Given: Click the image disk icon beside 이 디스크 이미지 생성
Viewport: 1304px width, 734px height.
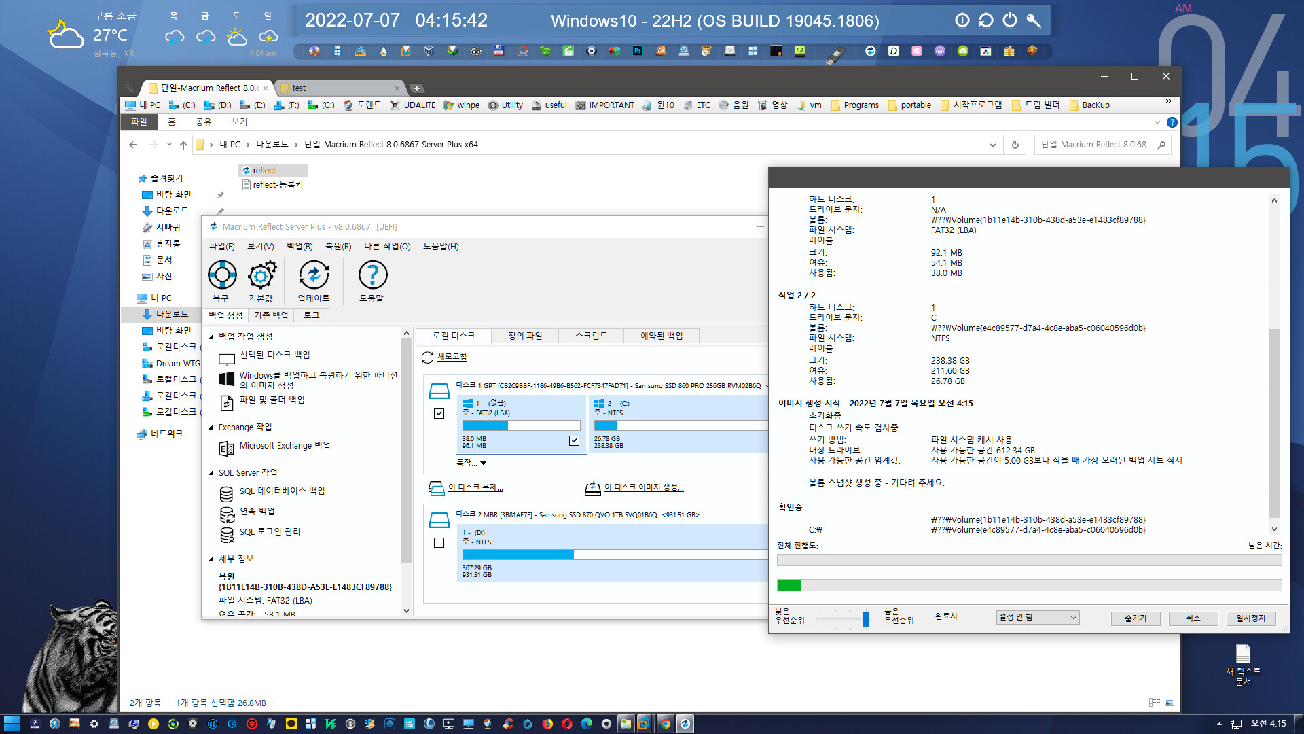Looking at the screenshot, I should pos(592,488).
